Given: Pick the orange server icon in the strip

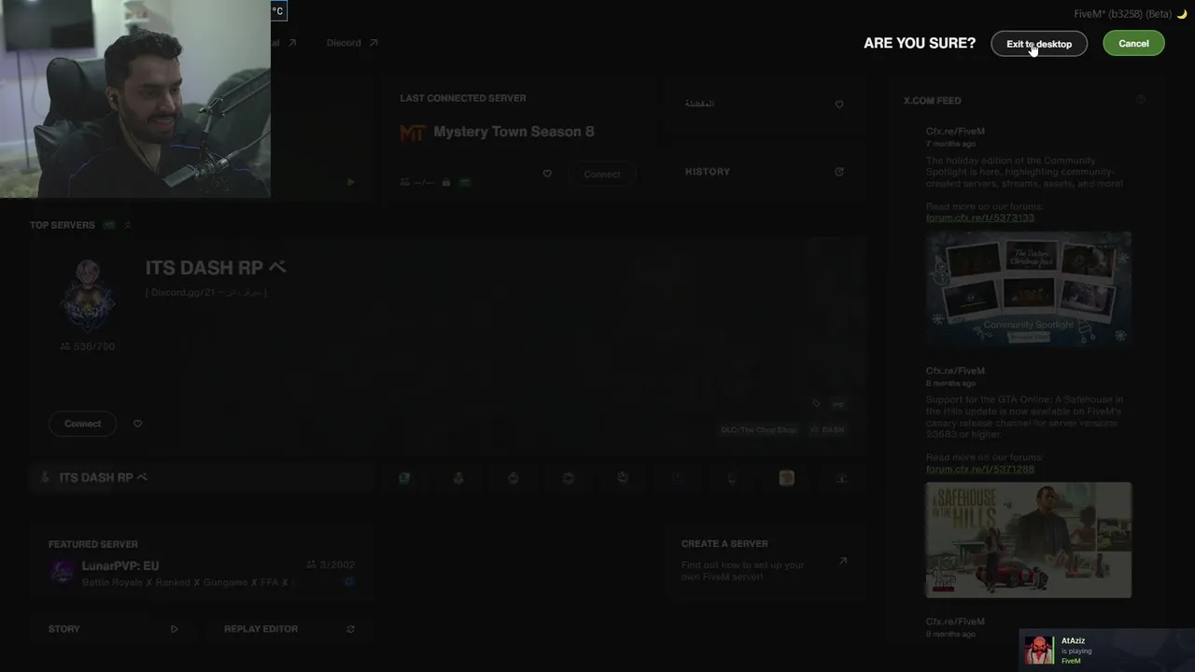Looking at the screenshot, I should point(786,478).
